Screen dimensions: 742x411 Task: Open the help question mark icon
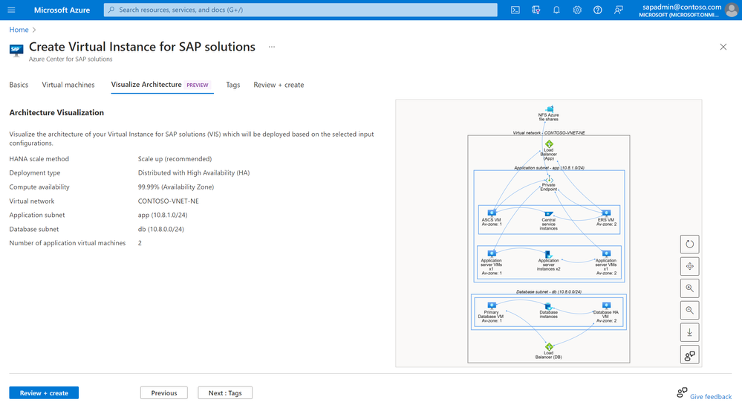point(598,10)
